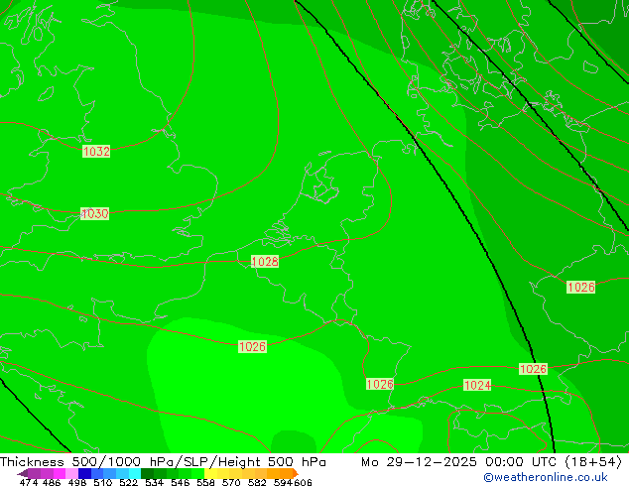Click the 510 legend value
This screenshot has height=486, width=629.
[x=103, y=482]
